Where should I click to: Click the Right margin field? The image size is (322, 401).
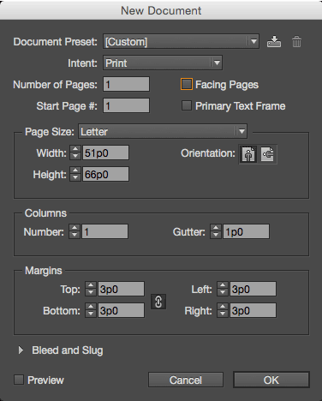click(253, 310)
